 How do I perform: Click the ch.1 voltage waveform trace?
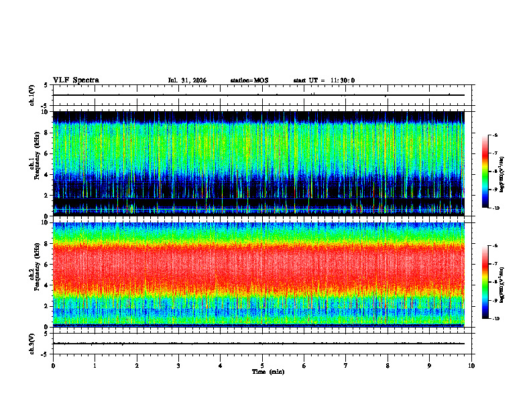click(x=259, y=95)
